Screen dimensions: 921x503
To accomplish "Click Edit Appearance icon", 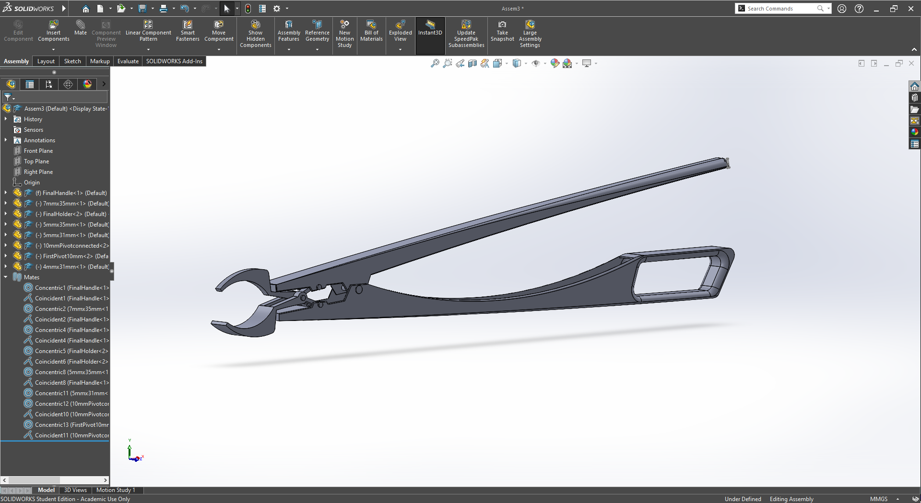I will point(555,63).
